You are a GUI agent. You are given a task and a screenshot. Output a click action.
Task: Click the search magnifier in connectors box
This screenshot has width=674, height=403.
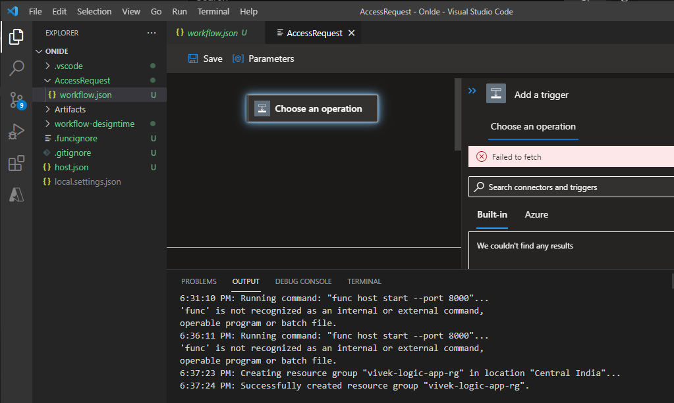click(x=479, y=187)
